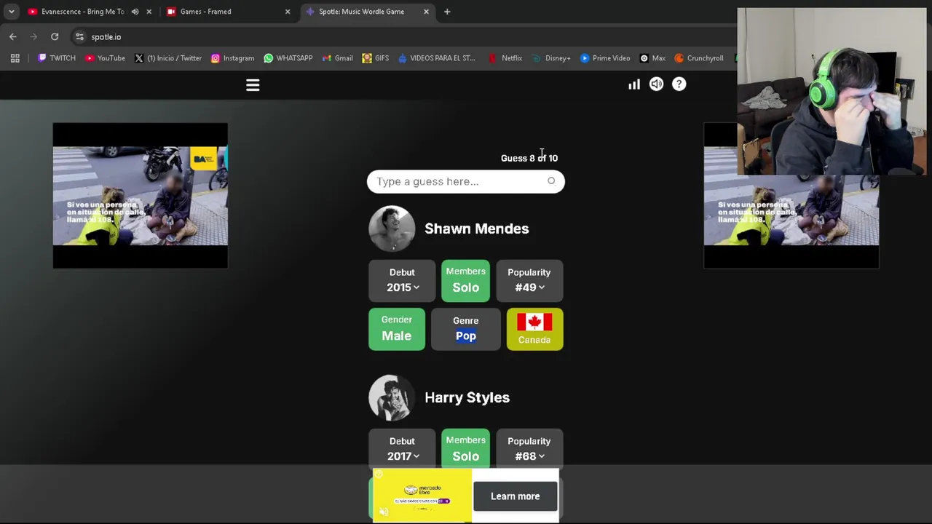Open the Netflix bookmark
Screen dimensions: 932x524
tap(505, 58)
